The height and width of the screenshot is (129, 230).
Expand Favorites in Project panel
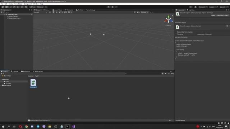[1, 76]
